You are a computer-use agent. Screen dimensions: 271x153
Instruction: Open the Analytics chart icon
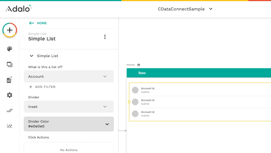pos(10,126)
